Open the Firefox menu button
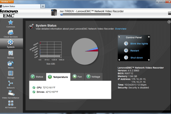This screenshot has height=114, width=171. 7,2
